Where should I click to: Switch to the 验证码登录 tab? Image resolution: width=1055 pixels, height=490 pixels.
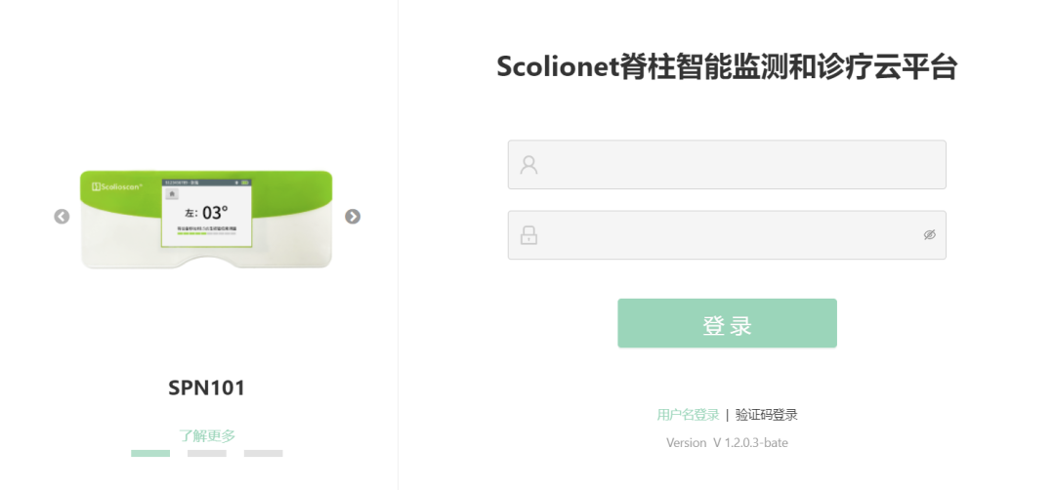click(x=767, y=415)
